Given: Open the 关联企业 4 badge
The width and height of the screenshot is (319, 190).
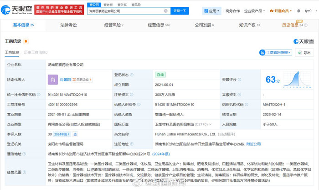Looking at the screenshot, I should coord(83,80).
